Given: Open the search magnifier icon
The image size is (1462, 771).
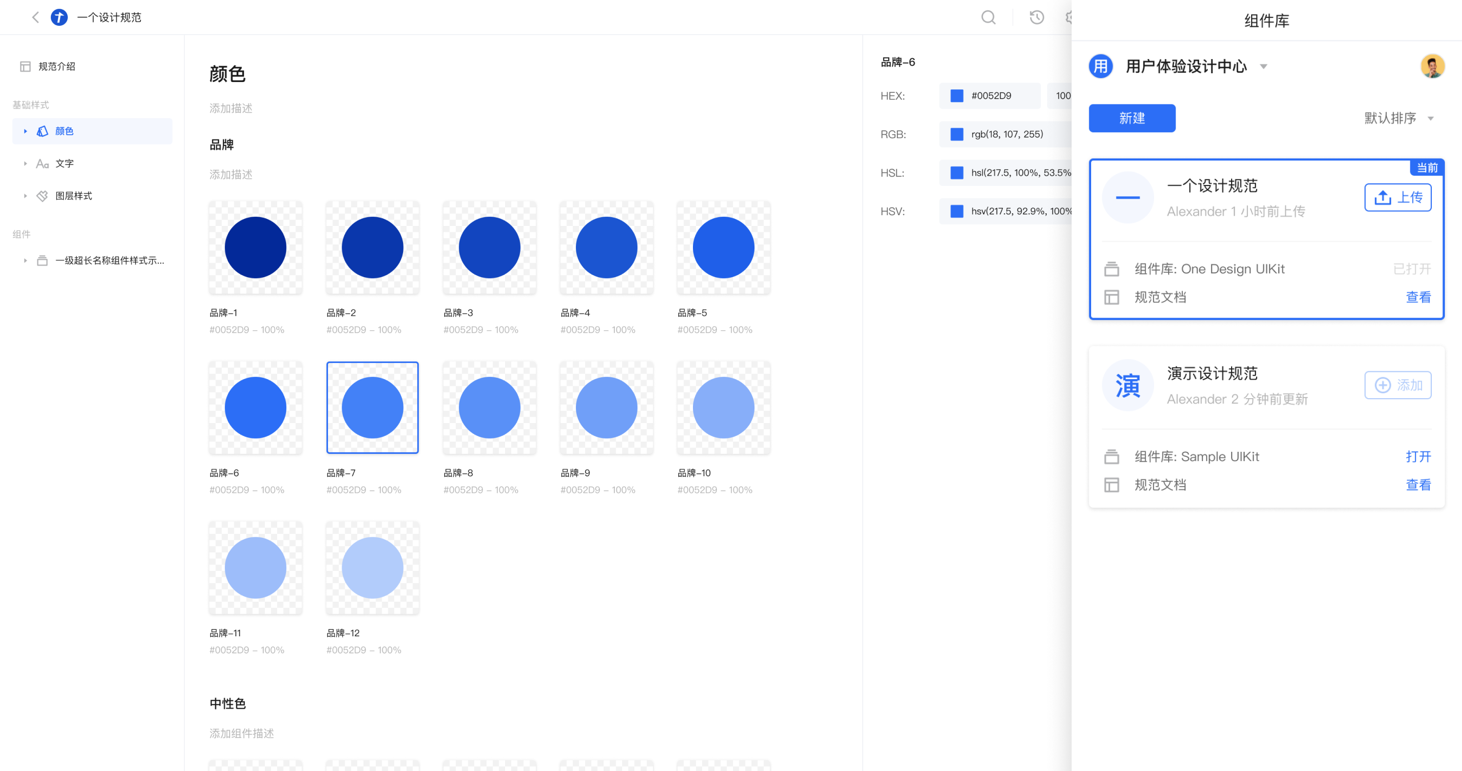Looking at the screenshot, I should click(989, 18).
